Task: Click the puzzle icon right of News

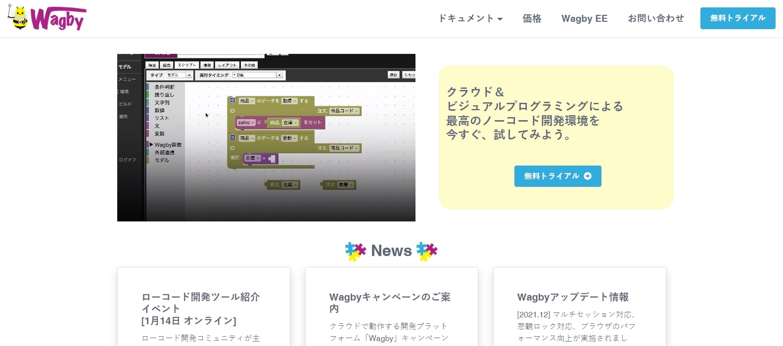Action: [x=427, y=251]
